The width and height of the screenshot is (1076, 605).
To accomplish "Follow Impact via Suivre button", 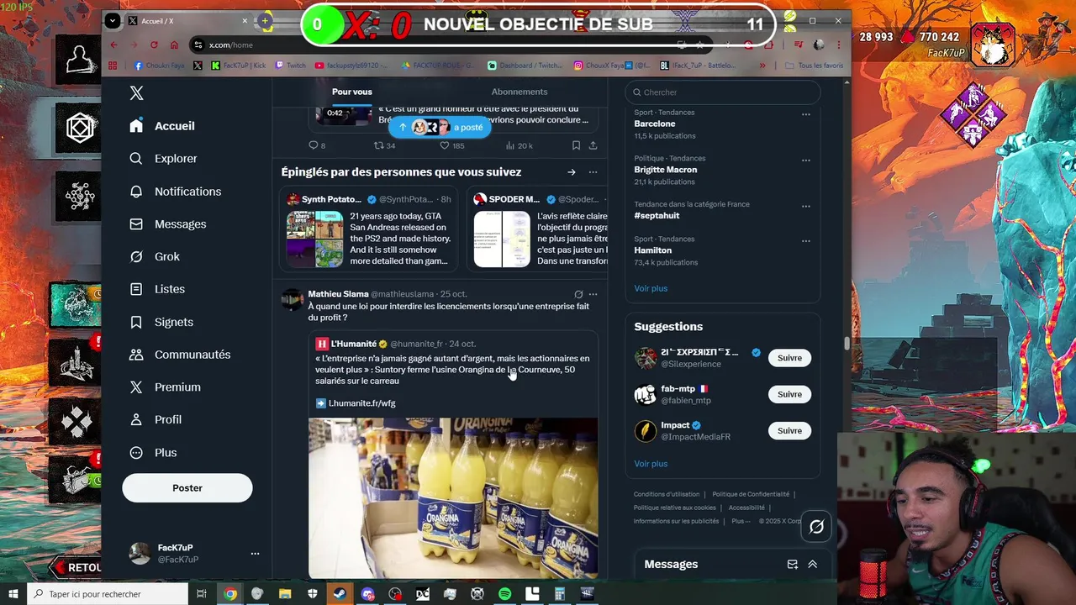I will click(789, 431).
